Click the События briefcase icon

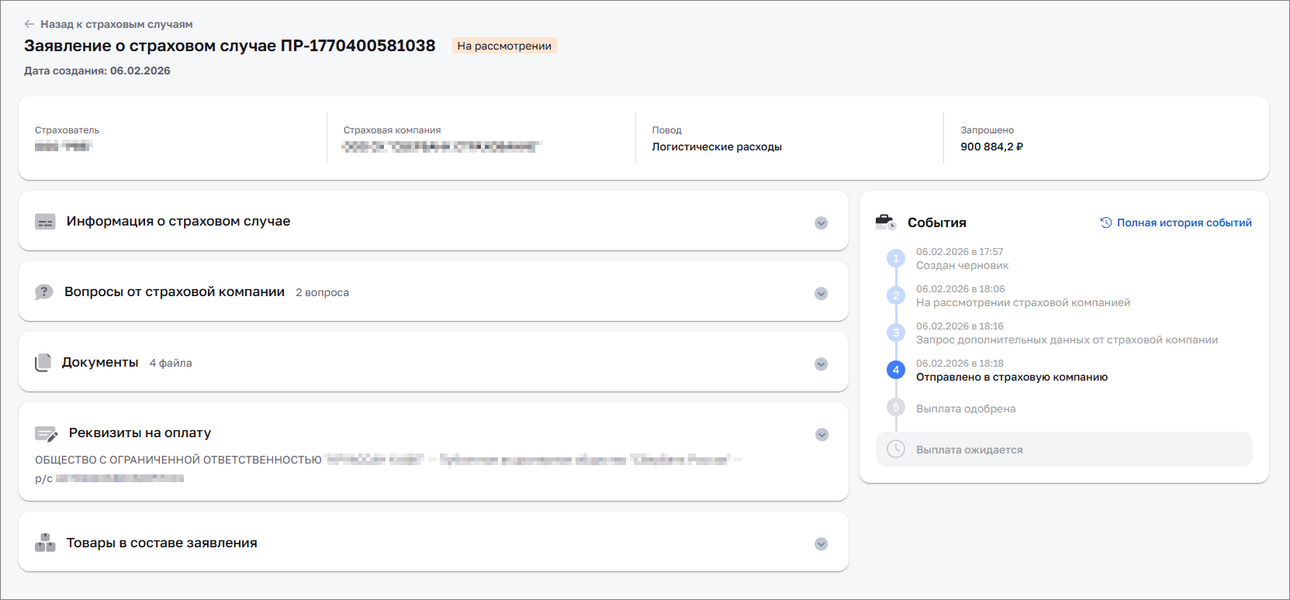[885, 222]
